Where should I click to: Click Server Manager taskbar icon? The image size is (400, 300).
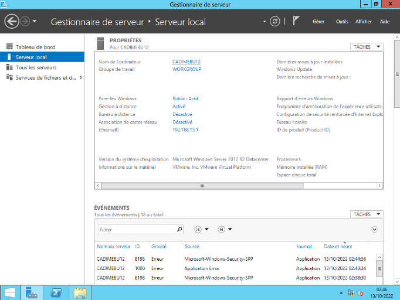coord(33,292)
